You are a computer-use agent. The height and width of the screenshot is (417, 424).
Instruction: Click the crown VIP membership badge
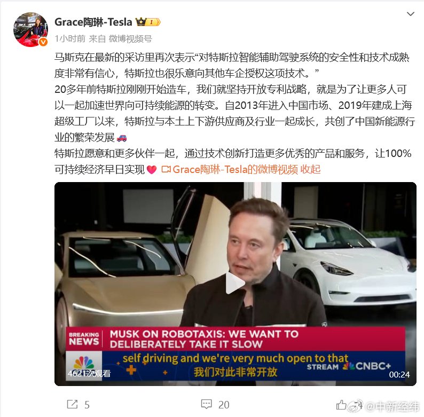[x=148, y=22]
